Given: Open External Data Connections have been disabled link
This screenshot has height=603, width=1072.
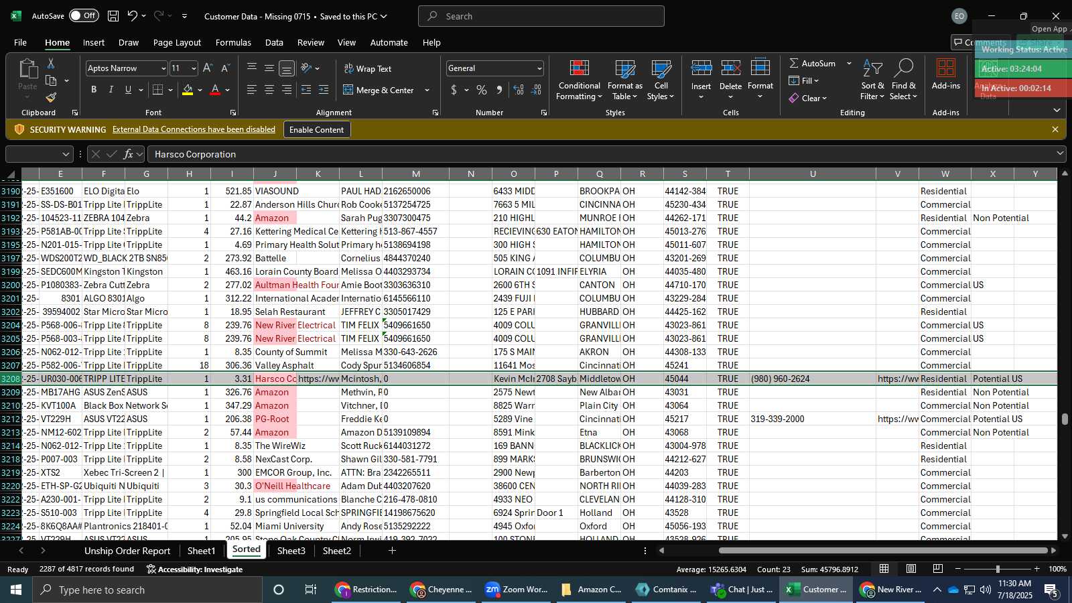Looking at the screenshot, I should tap(194, 129).
